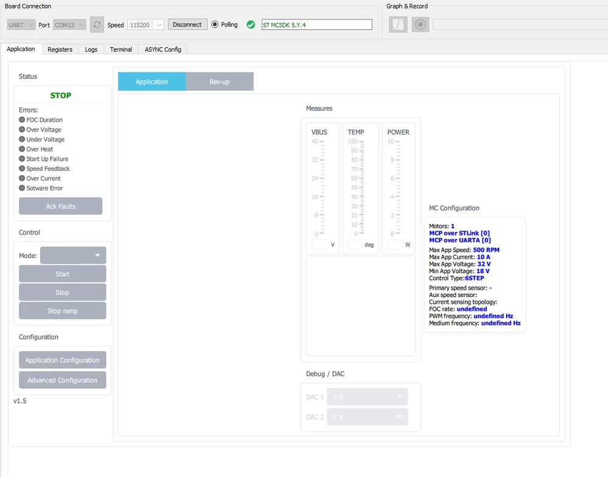Click the Ack Faults button
Viewport: 608px width, 477px height.
pos(60,206)
